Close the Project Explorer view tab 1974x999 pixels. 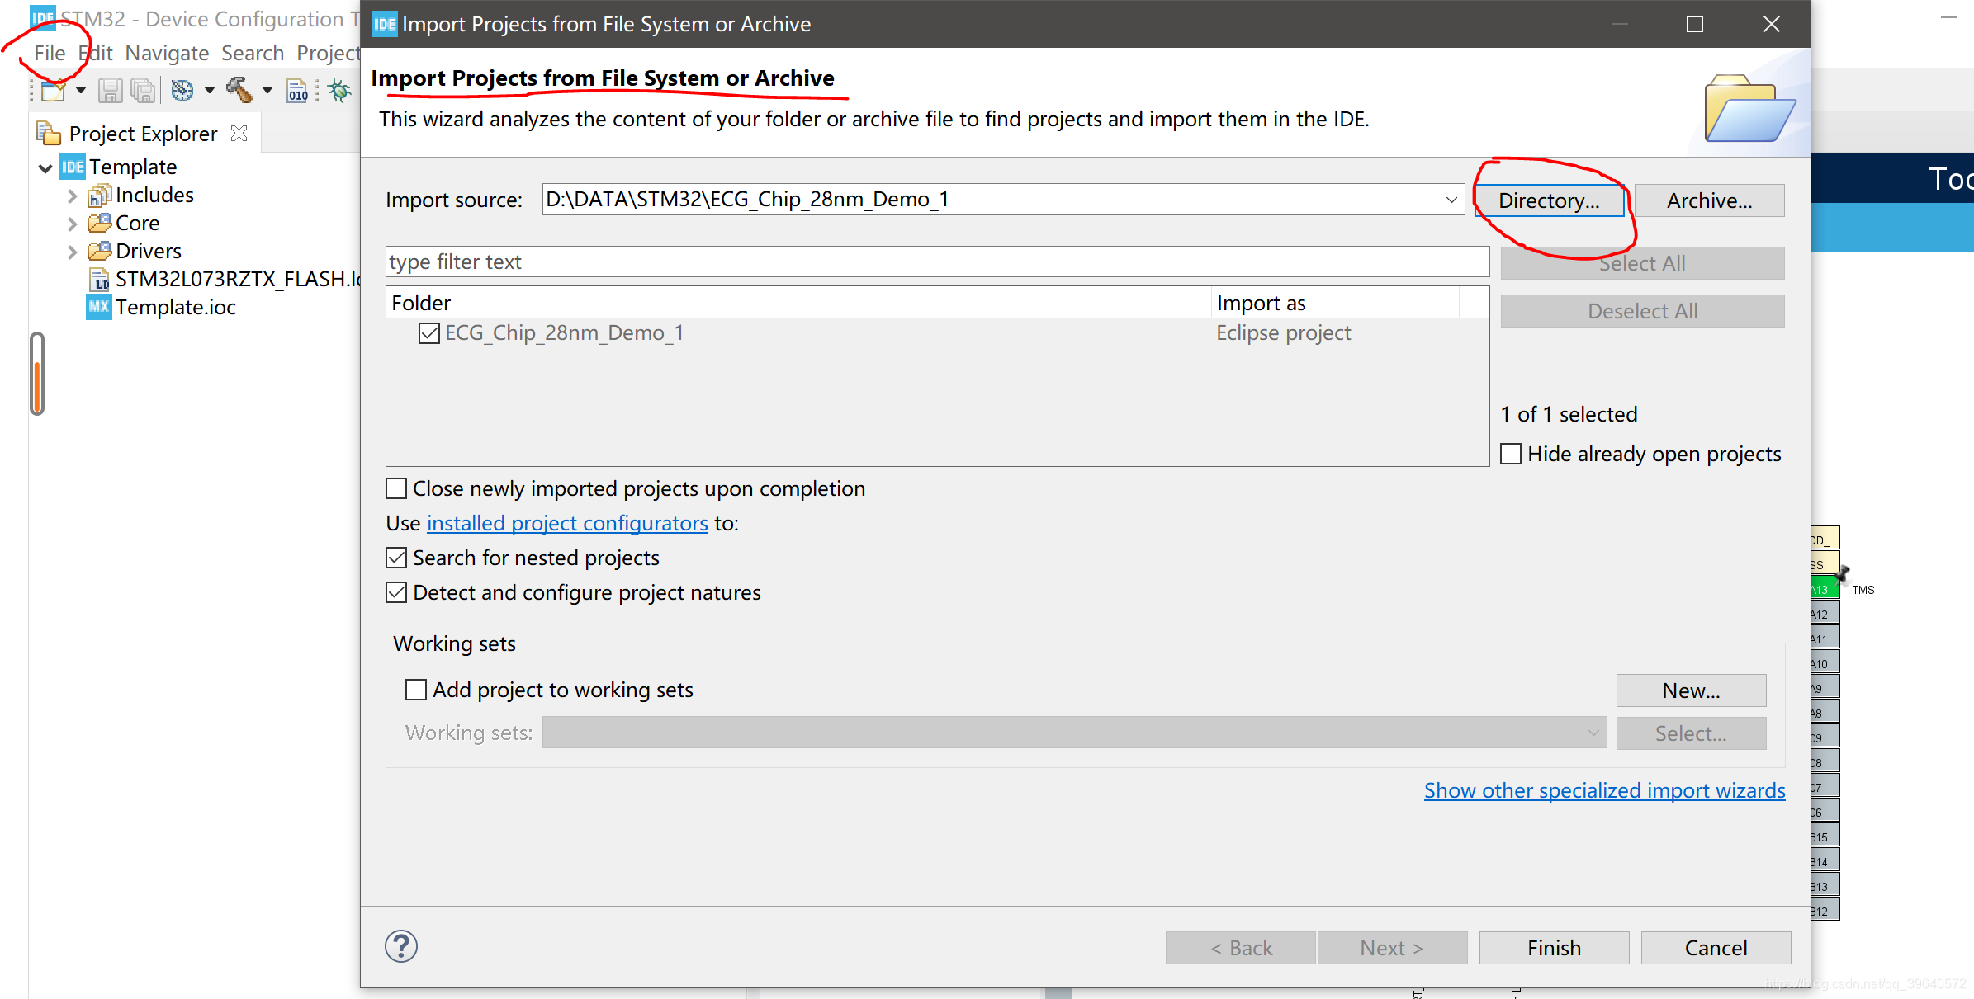239,134
